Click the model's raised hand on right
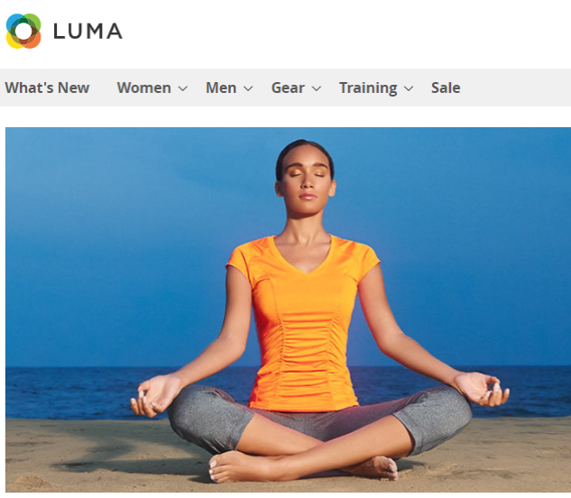The width and height of the screenshot is (571, 498). coord(483,390)
